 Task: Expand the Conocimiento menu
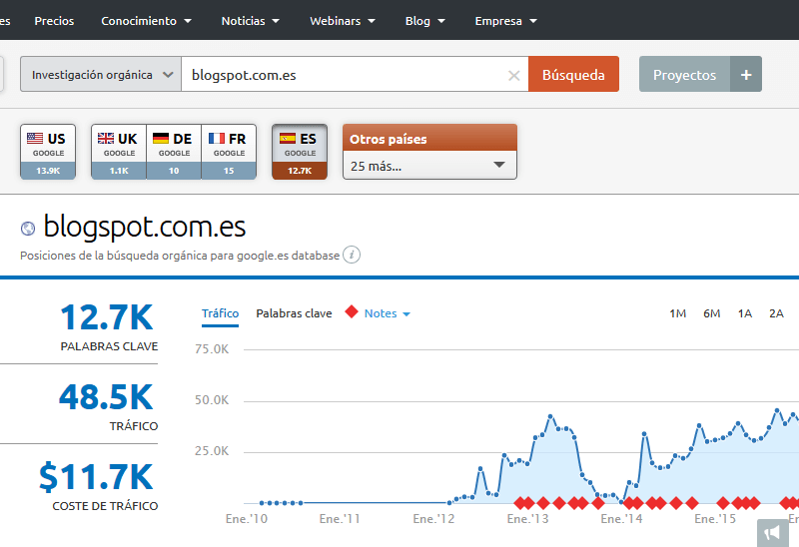tap(146, 21)
